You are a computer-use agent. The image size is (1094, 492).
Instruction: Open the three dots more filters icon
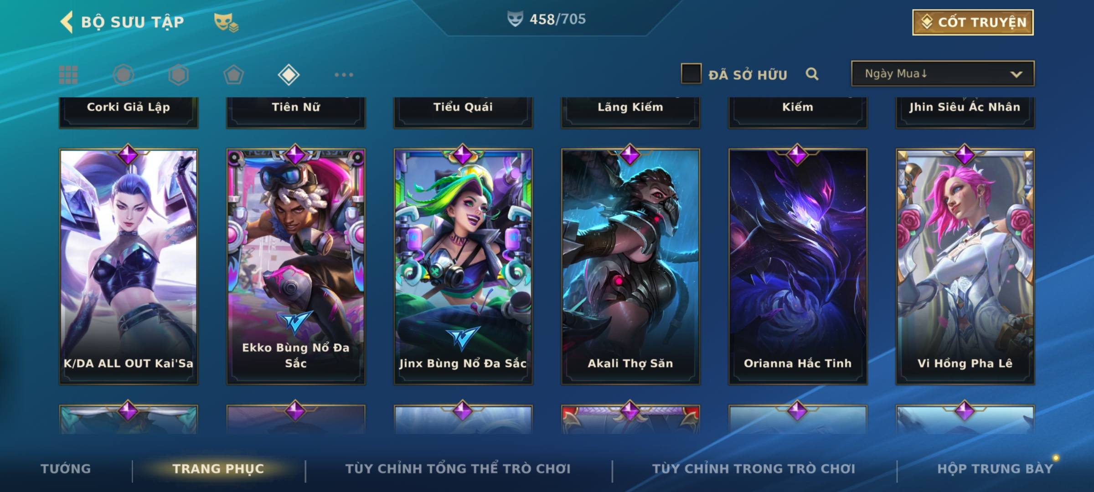tap(344, 75)
